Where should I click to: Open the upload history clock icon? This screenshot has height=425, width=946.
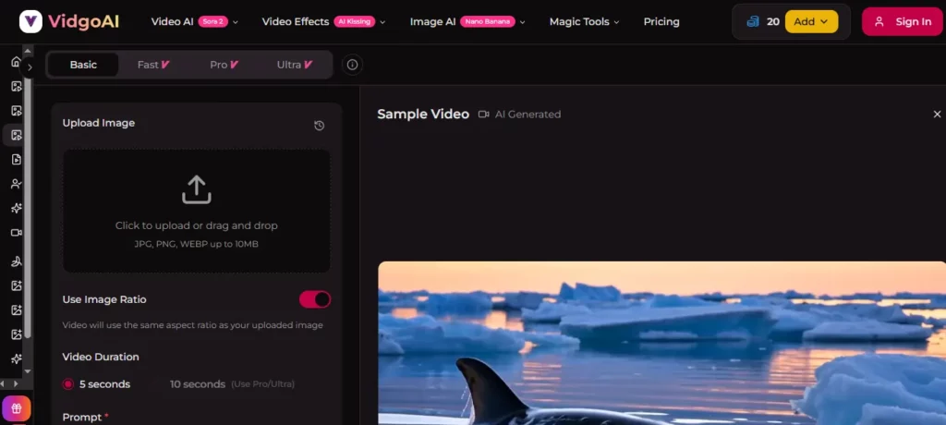(319, 126)
